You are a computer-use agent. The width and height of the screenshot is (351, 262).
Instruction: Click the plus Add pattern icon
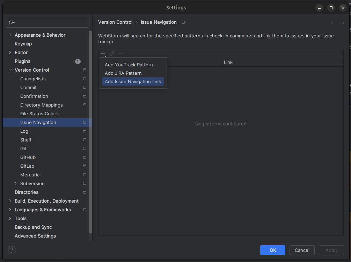click(103, 53)
